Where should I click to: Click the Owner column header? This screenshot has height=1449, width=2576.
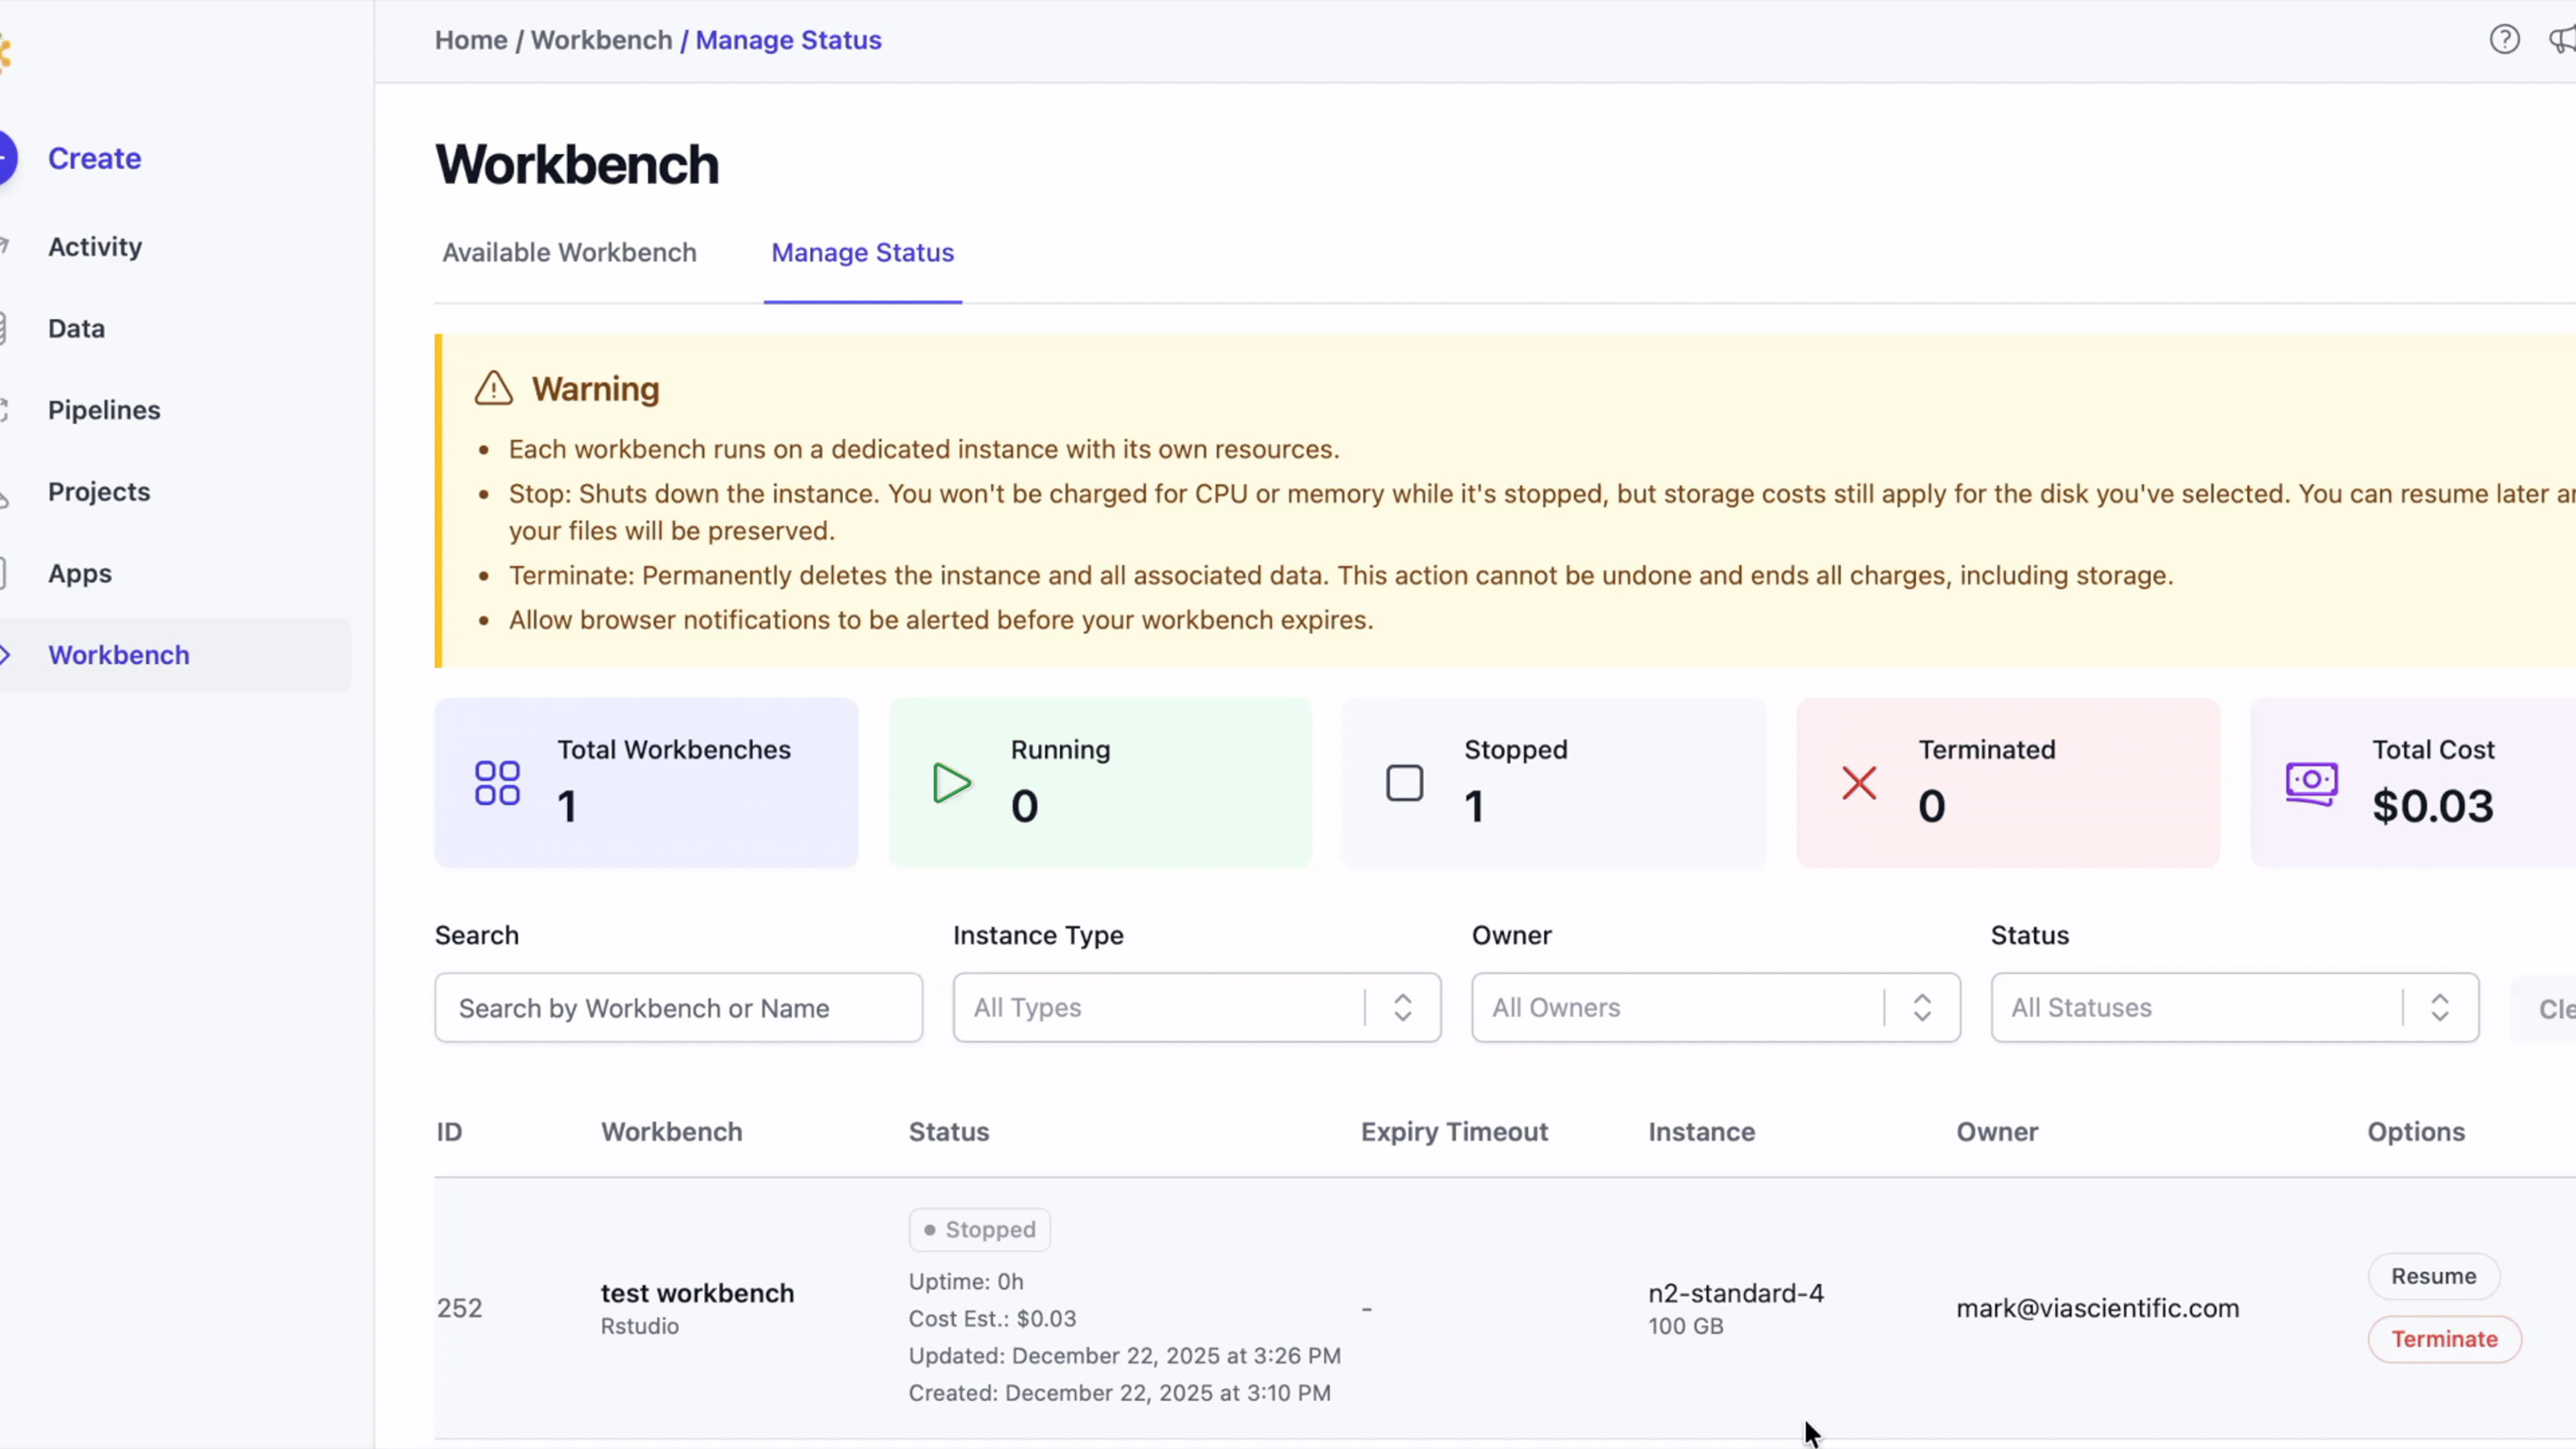(x=1997, y=1132)
